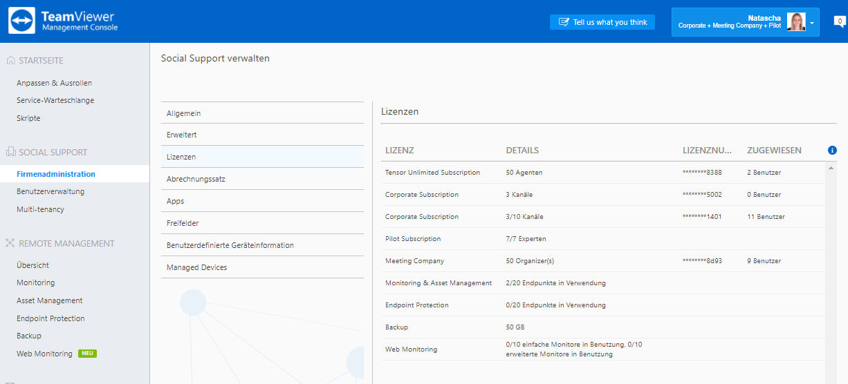The width and height of the screenshot is (848, 384).
Task: Open Managed Devices settings
Action: tap(262, 267)
